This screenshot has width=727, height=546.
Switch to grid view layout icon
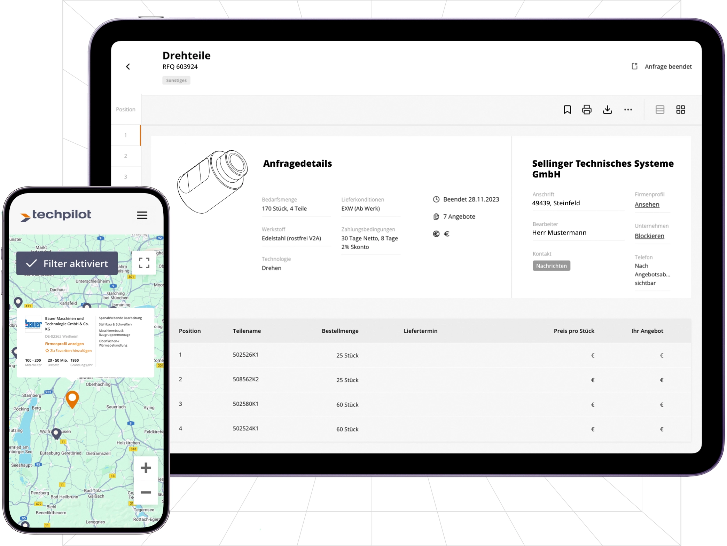(x=680, y=110)
